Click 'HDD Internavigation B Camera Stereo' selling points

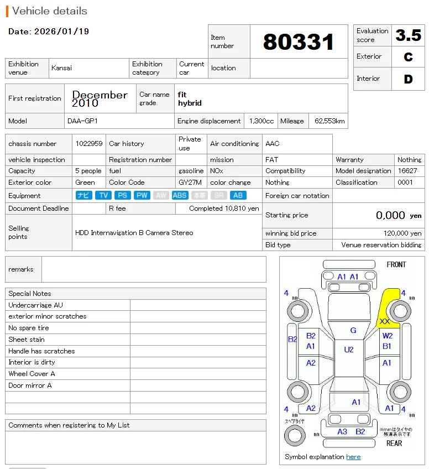(134, 233)
